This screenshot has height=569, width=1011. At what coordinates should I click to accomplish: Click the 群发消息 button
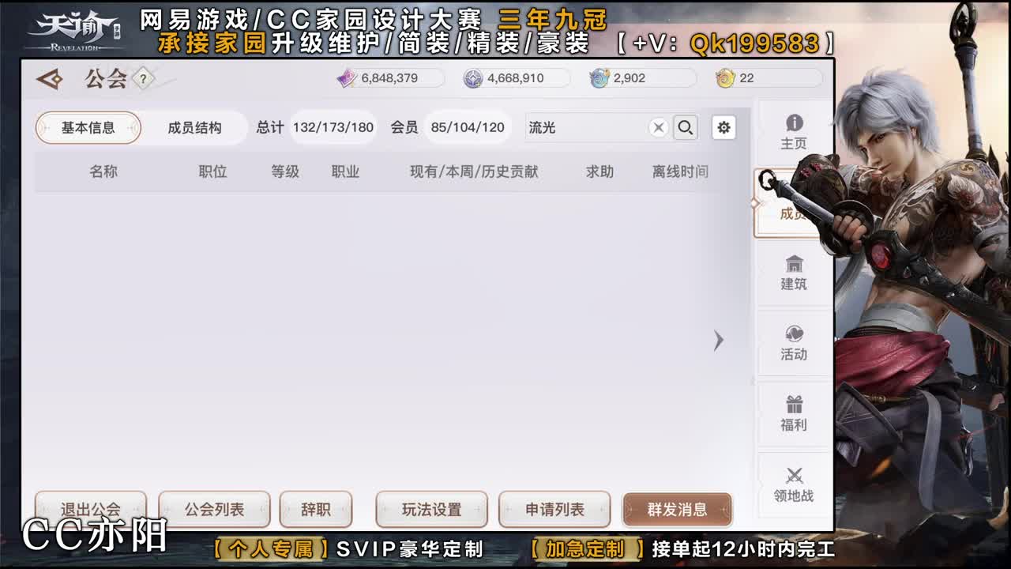[x=677, y=510]
